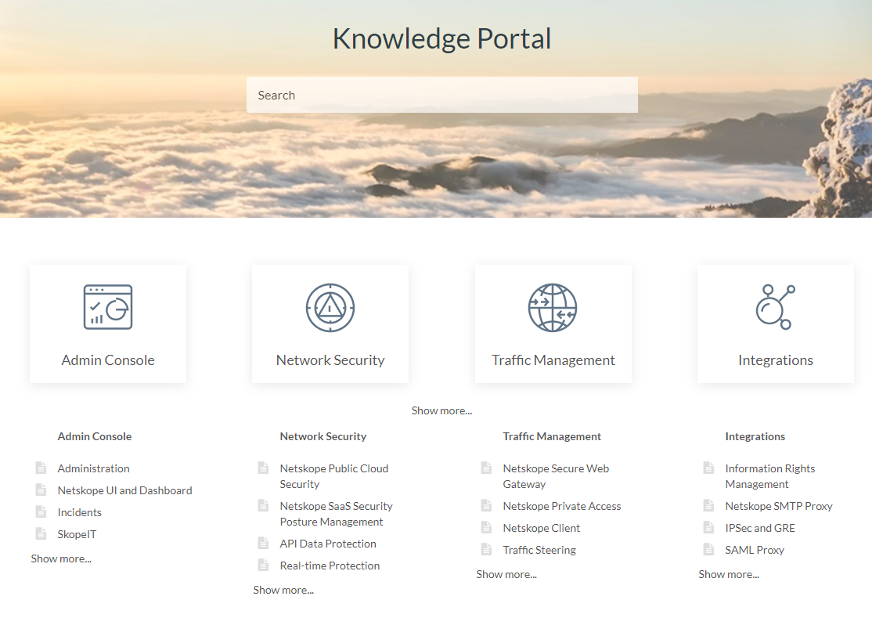
Task: Click document icon beside IPSec and GRE
Action: coord(708,527)
